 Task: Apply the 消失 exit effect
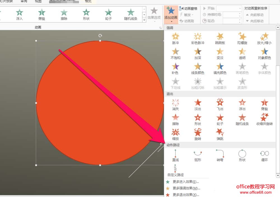coord(175,105)
